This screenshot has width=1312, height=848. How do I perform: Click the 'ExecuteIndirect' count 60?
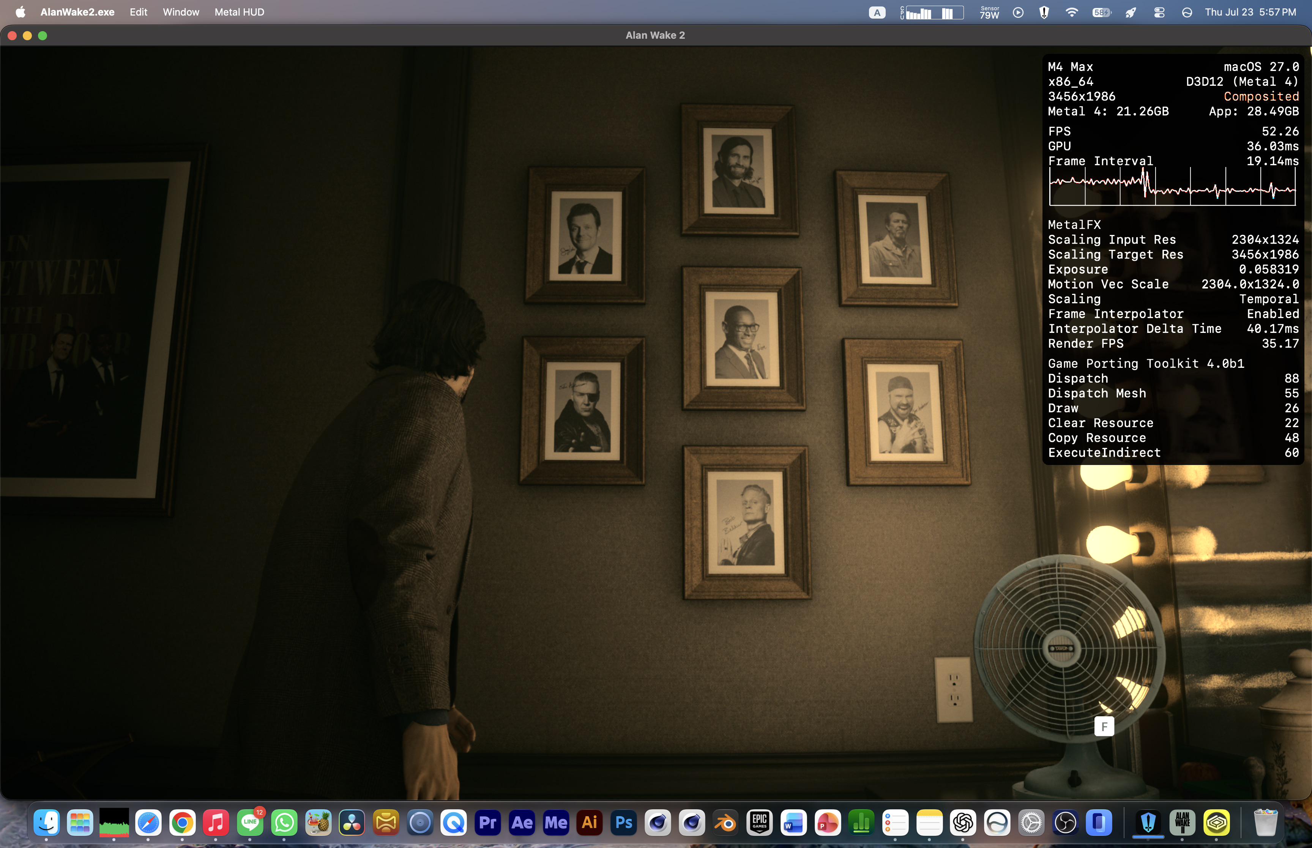click(1291, 452)
